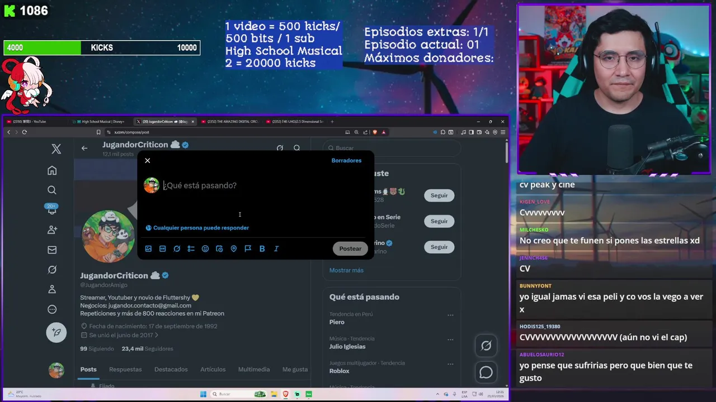Viewport: 716px width, 402px height.
Task: Open the browser hamburger menu
Action: (503, 132)
